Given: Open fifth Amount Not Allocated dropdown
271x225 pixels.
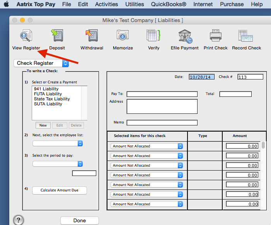Looking at the screenshot, I should [147, 185].
